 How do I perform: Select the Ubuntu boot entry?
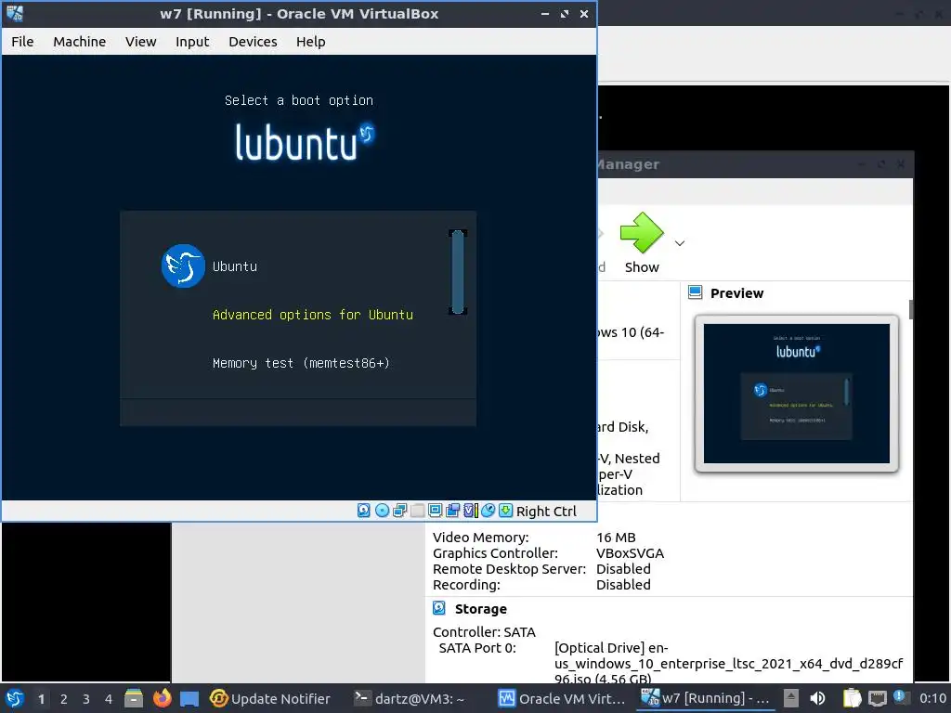pyautogui.click(x=235, y=266)
